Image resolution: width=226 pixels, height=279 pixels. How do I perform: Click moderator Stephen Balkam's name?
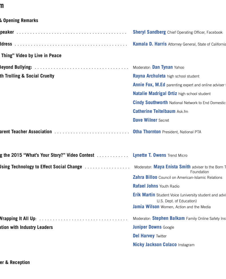tap(168, 218)
